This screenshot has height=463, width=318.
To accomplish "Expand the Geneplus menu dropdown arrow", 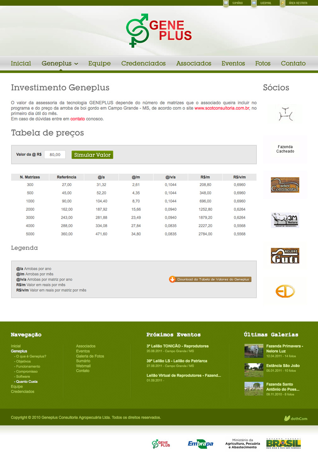I will click(76, 64).
